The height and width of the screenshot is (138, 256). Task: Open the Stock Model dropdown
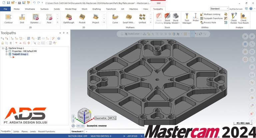[x=176, y=19]
